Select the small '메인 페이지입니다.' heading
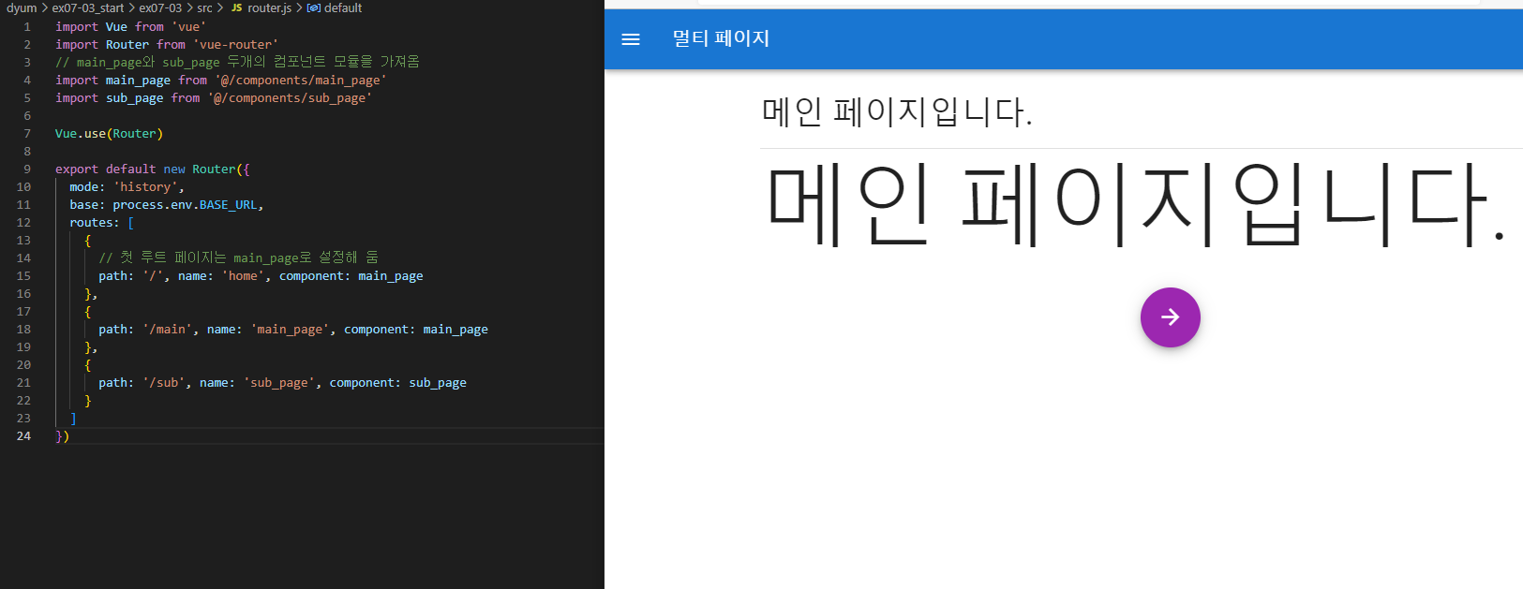Screen dimensions: 1523x589 click(x=897, y=111)
